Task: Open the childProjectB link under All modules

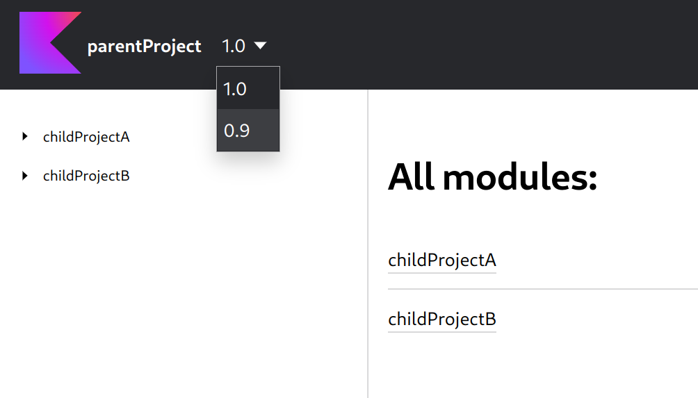Action: coord(442,320)
